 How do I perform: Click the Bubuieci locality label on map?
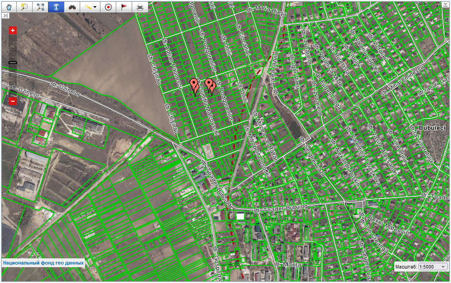point(433,128)
